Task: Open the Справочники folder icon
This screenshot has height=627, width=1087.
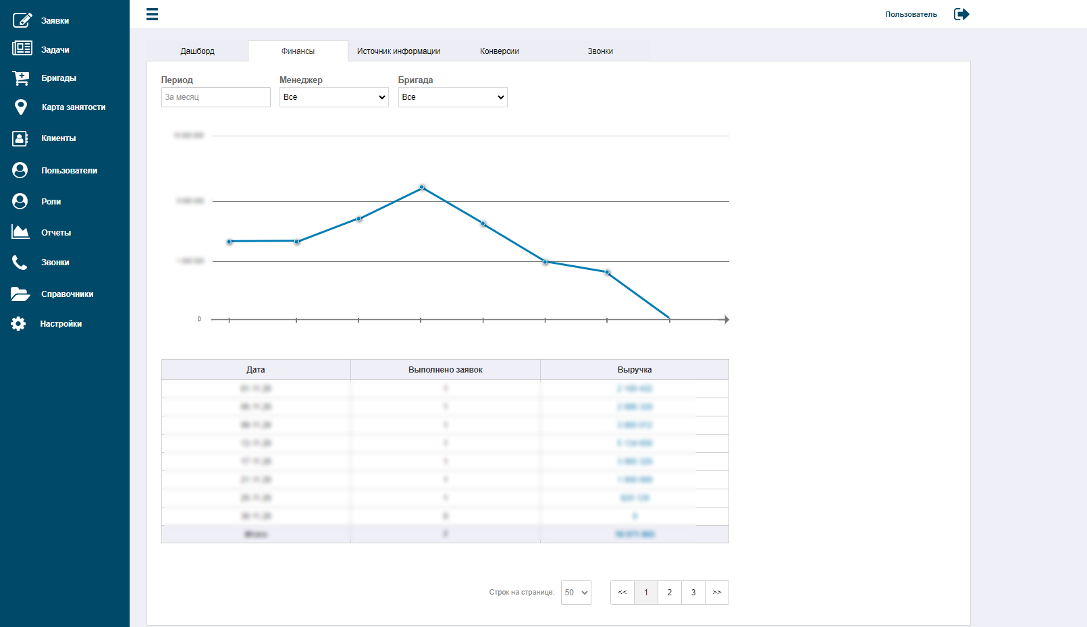Action: coord(20,294)
